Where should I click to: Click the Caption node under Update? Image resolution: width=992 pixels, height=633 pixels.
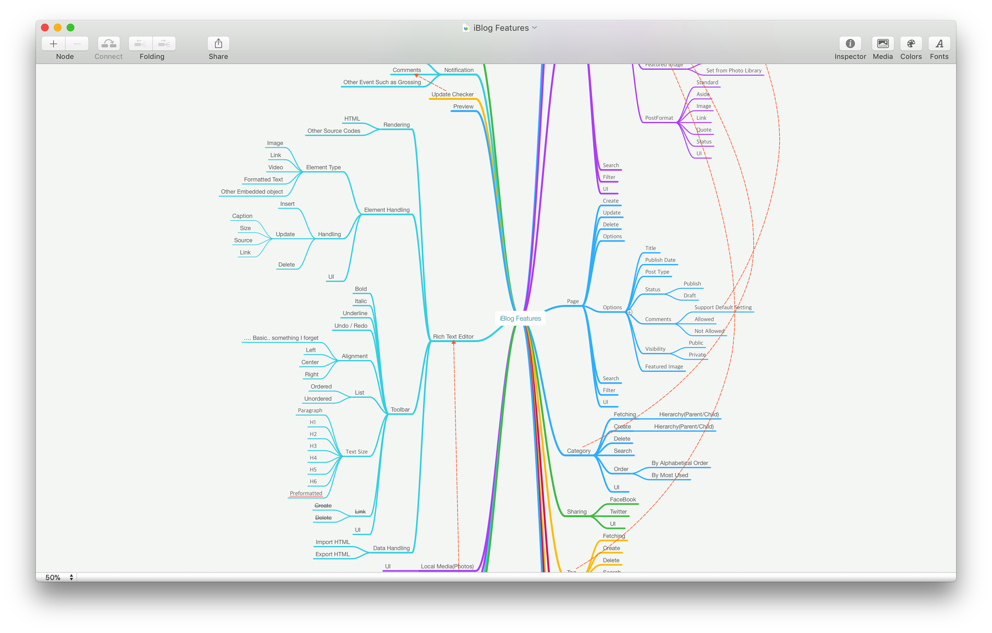242,216
